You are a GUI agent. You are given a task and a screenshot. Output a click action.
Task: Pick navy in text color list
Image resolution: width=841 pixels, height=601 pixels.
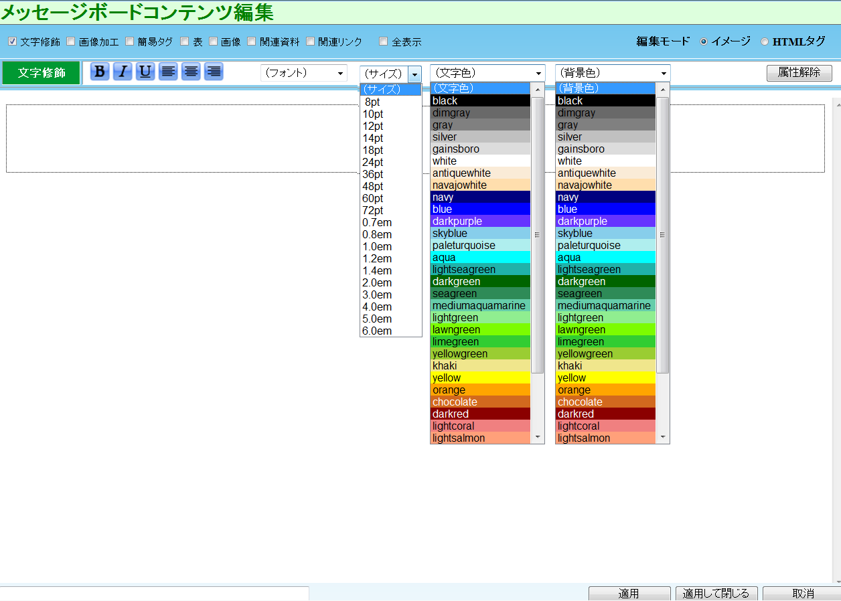tap(480, 197)
